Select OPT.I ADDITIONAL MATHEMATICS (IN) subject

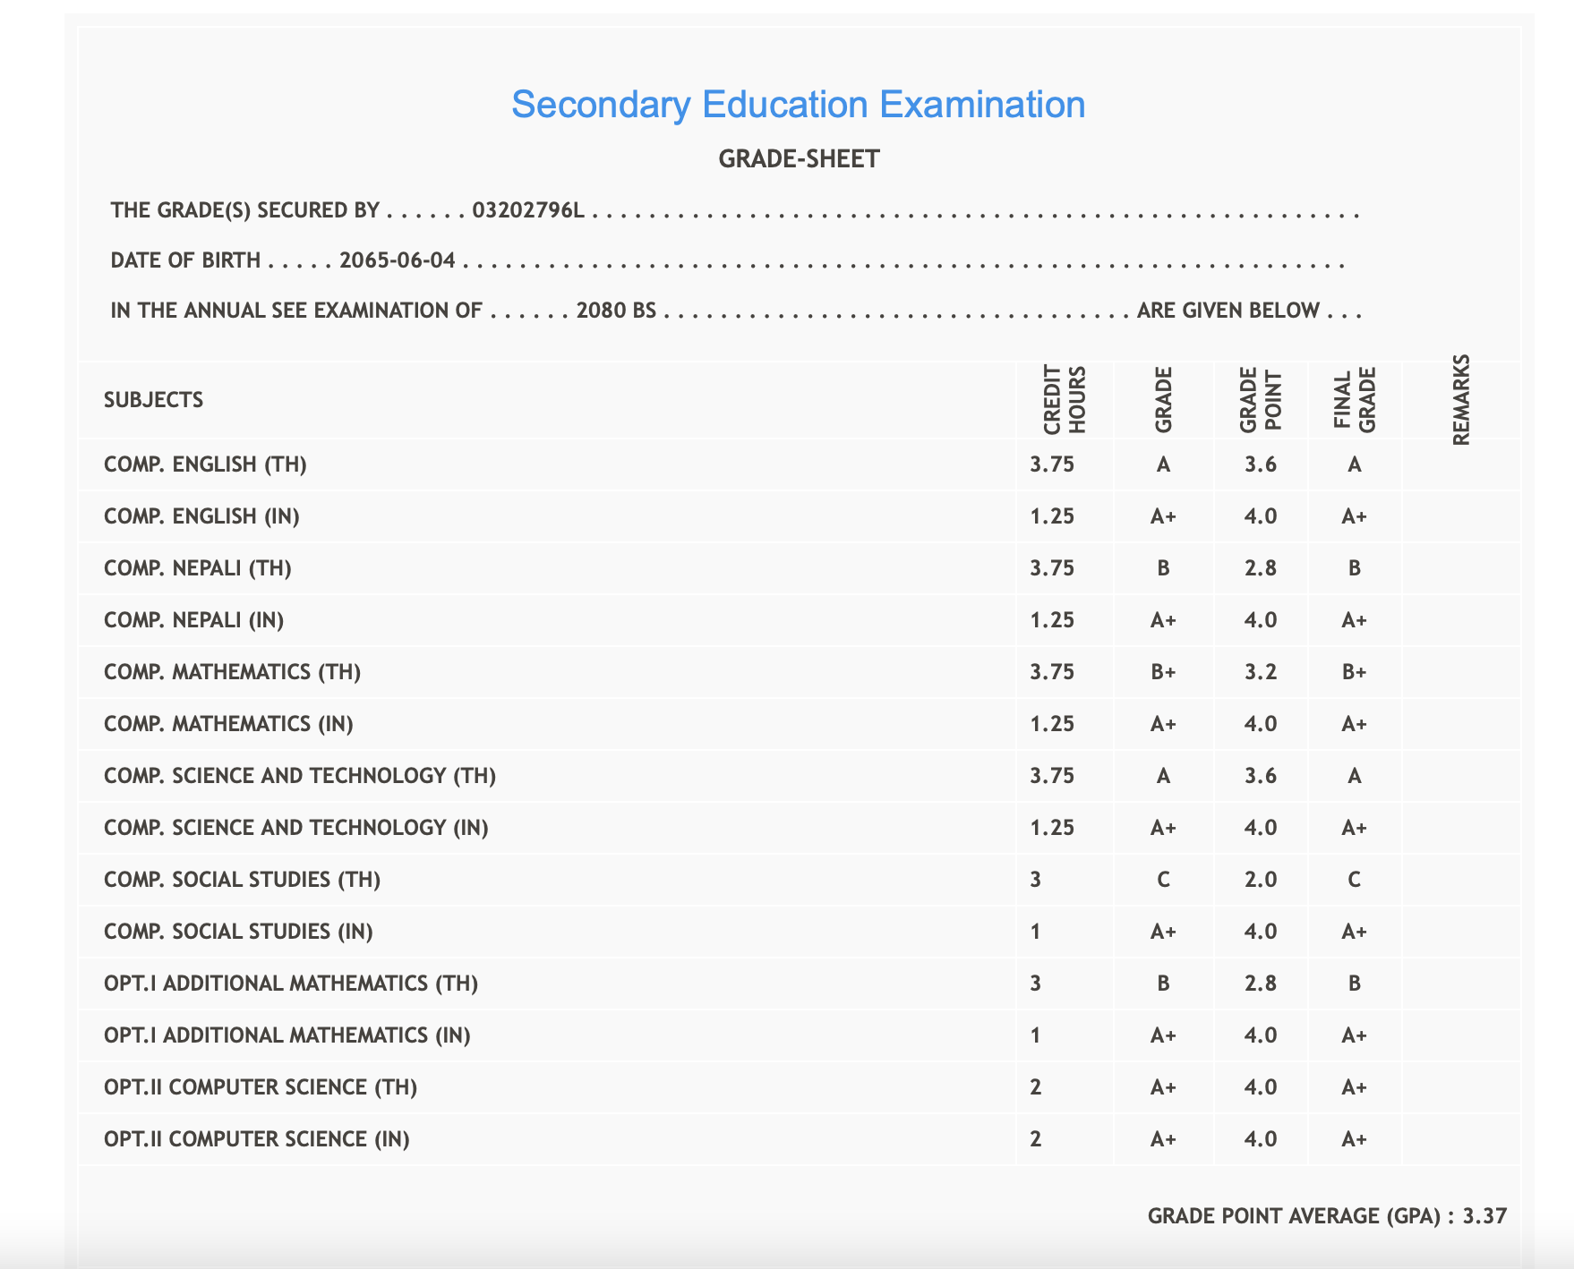coord(287,1035)
